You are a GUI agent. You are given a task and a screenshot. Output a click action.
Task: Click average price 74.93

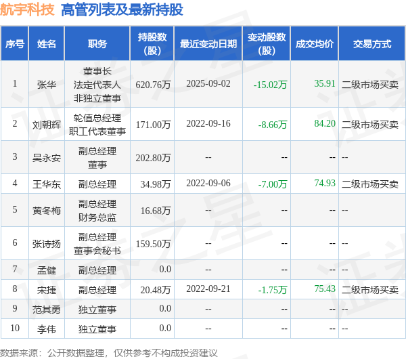point(325,183)
